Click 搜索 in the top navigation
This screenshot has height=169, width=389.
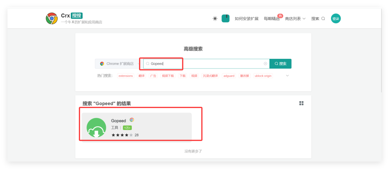[318, 19]
